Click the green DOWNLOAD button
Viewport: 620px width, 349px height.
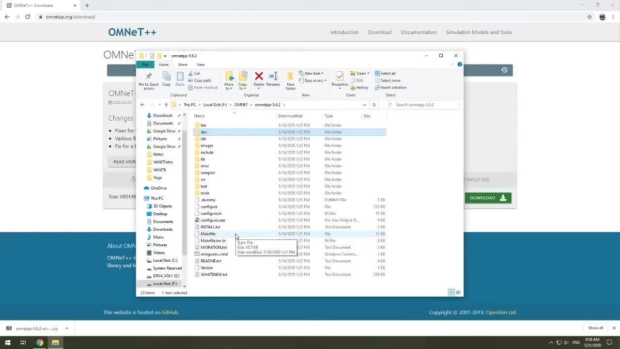tap(488, 198)
